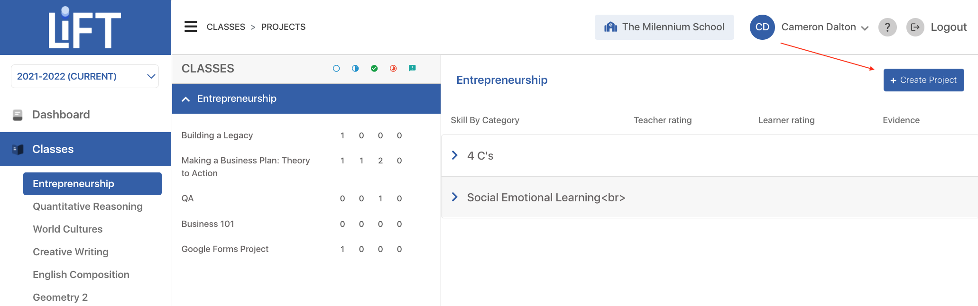Click the CD user avatar
Image resolution: width=978 pixels, height=306 pixels.
pyautogui.click(x=762, y=27)
